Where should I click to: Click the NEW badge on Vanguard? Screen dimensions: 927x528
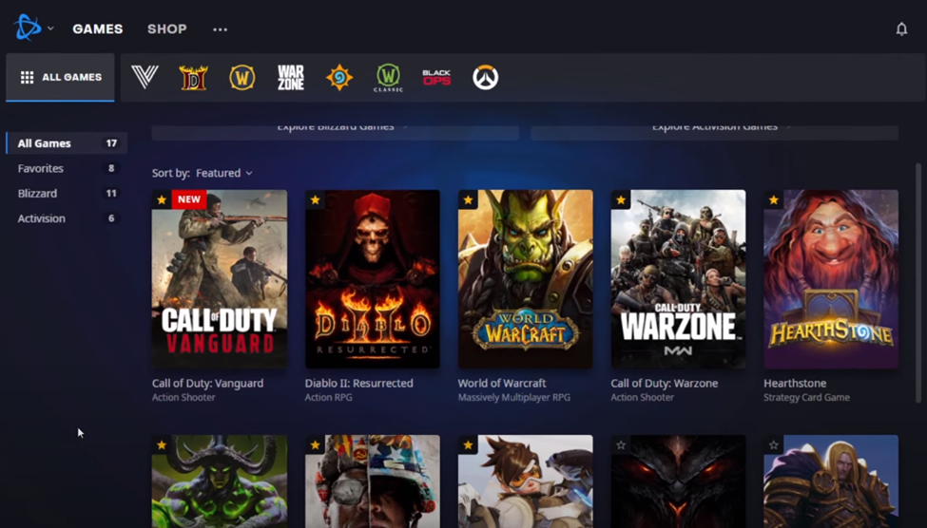pos(189,199)
